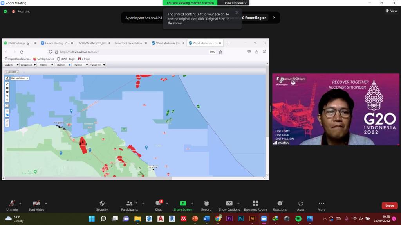Open Zoom Apps
The width and height of the screenshot is (401, 225).
300,205
